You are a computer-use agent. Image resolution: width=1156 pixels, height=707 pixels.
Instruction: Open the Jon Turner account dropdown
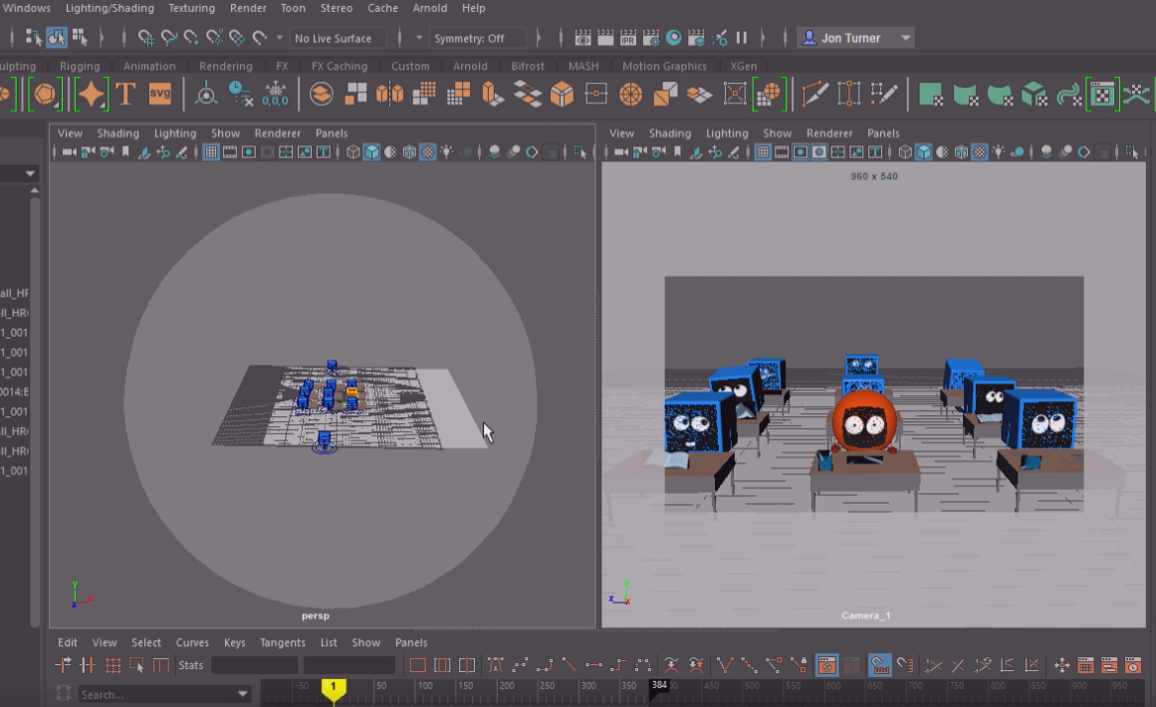pos(905,38)
